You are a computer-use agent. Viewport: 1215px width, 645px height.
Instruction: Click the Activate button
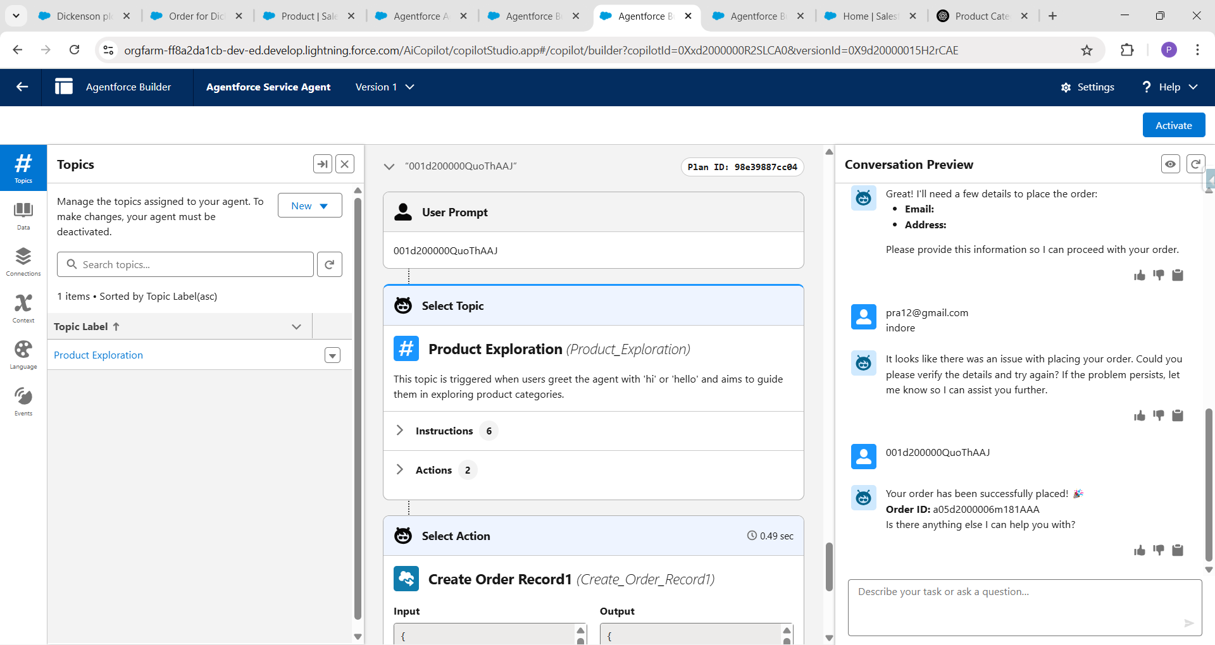1174,125
